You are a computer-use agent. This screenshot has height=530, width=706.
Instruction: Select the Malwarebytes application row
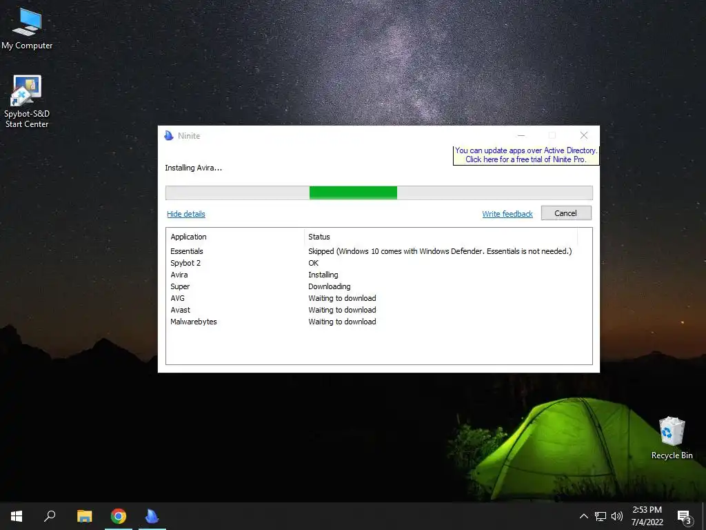[x=379, y=322]
